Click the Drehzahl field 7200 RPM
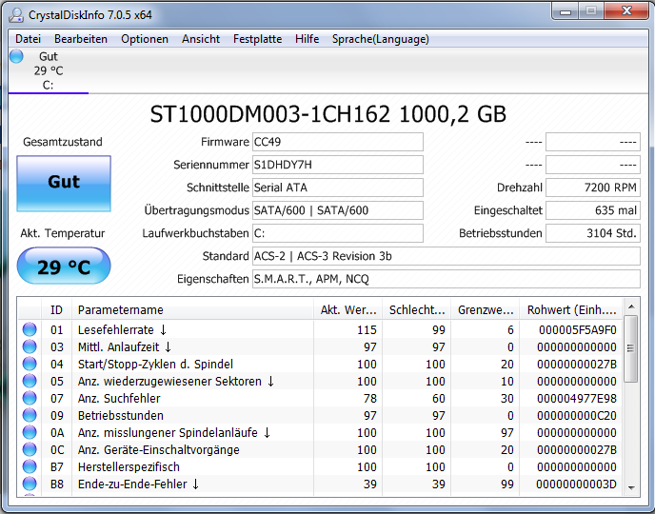This screenshot has width=655, height=514. coord(593,188)
